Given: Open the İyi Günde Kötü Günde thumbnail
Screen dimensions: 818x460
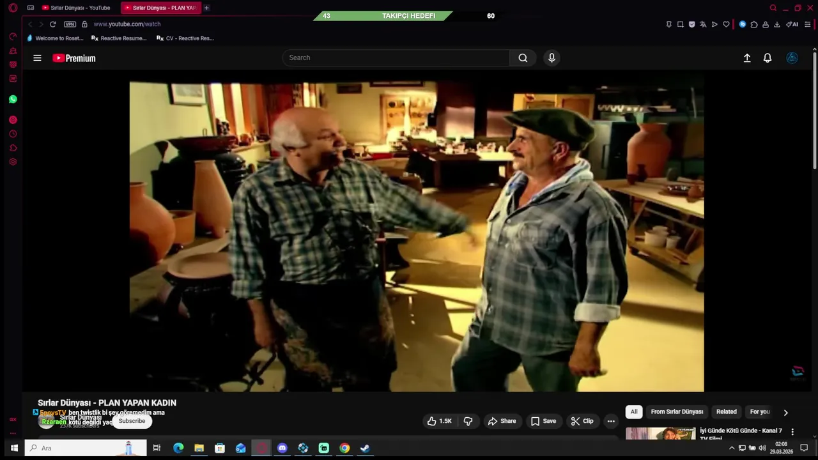Looking at the screenshot, I should [660, 434].
